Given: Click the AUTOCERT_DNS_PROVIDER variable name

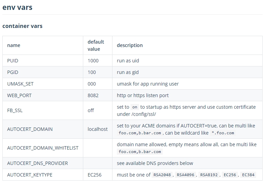Looking at the screenshot, I should (37, 163).
